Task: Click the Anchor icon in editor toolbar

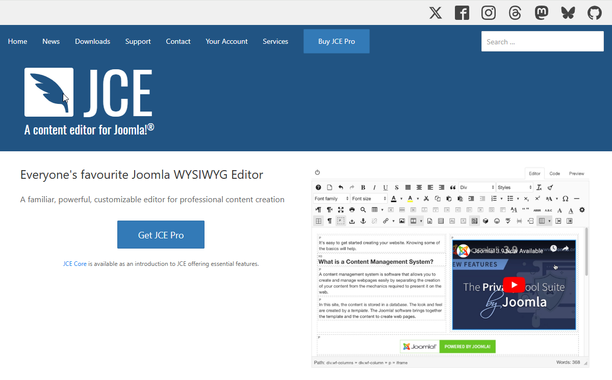Action: click(x=363, y=221)
